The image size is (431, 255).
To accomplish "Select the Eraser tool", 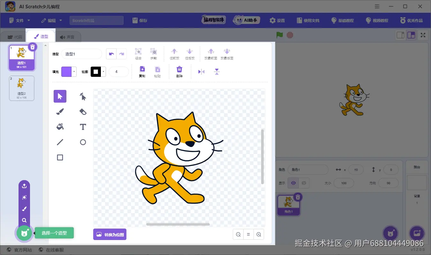I will (83, 112).
